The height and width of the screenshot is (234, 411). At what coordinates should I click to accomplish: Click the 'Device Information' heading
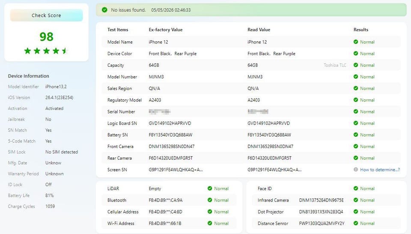(29, 76)
